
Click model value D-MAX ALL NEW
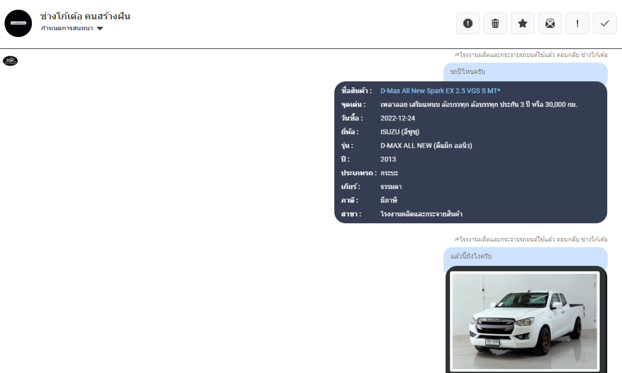pos(426,146)
